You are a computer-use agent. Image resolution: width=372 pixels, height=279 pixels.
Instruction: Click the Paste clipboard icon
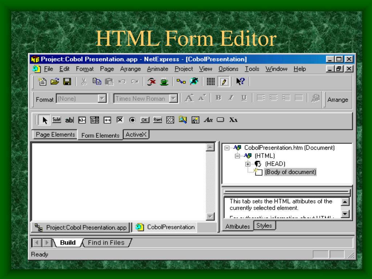click(x=109, y=82)
